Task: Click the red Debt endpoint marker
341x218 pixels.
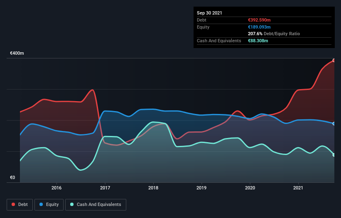Action: click(334, 61)
